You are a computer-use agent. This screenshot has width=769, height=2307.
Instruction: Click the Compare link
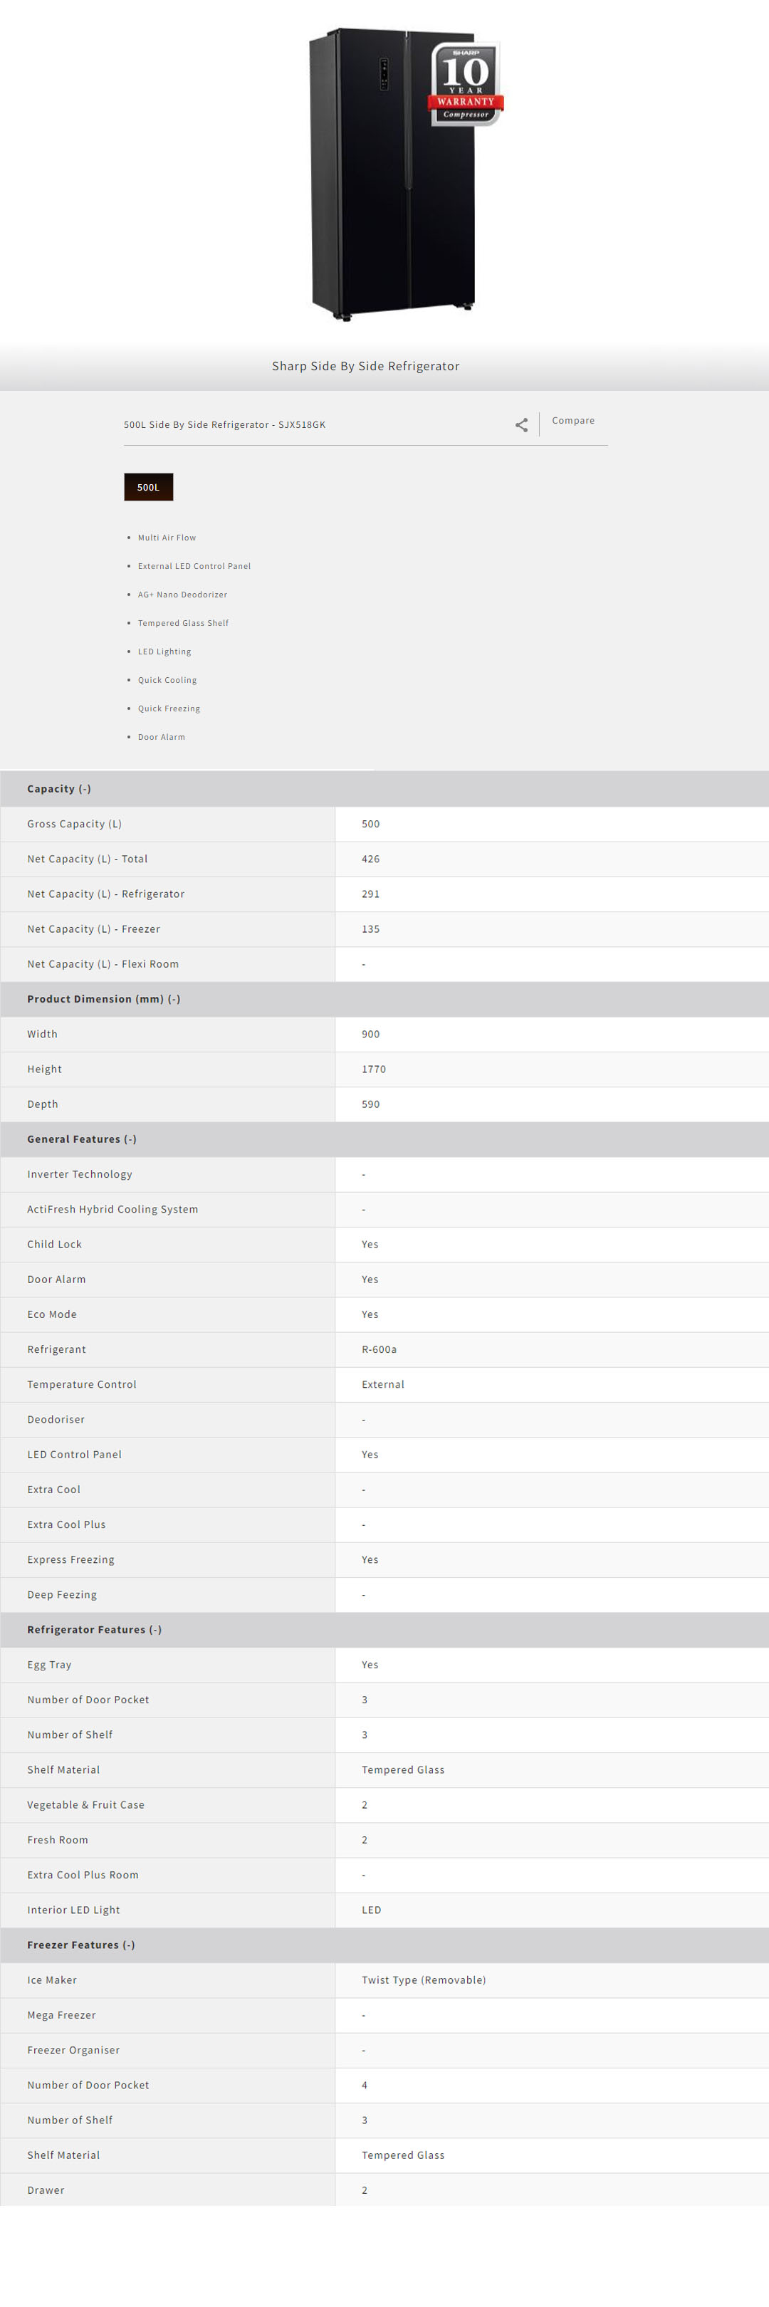click(x=573, y=421)
